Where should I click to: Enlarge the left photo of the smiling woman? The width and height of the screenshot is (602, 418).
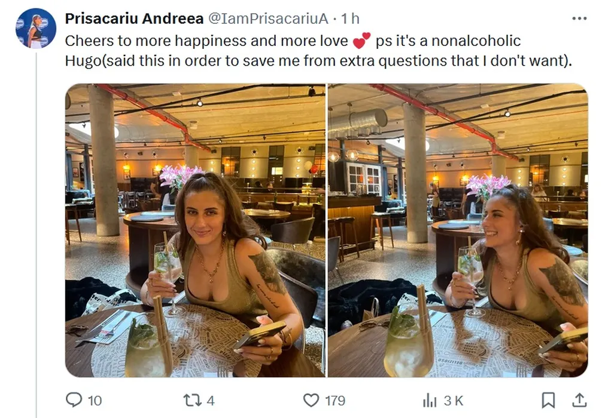tap(195, 230)
